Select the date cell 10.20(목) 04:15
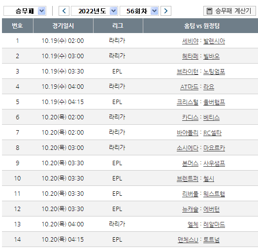Image resolution: width=258 pixels, height=252 pixels. 63,240
